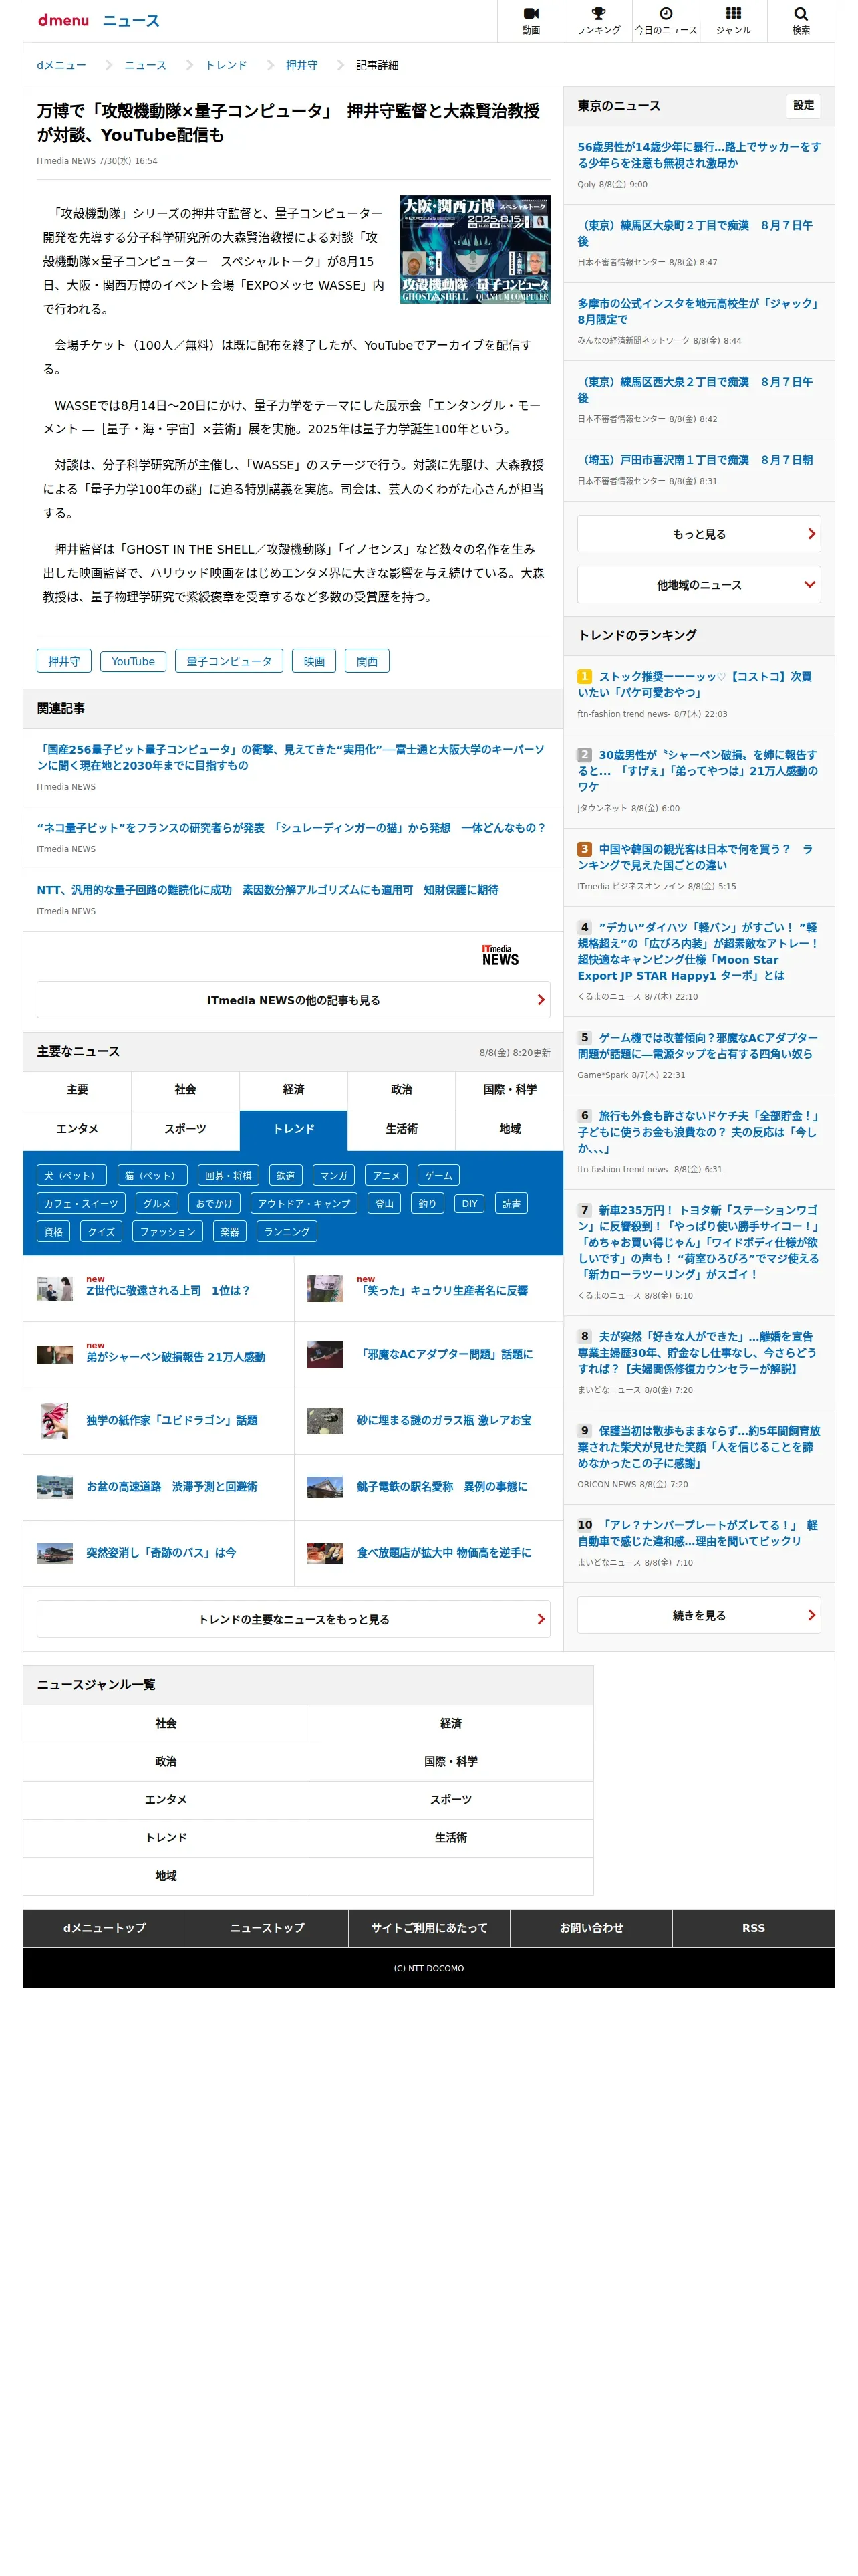858x2576 pixels.
Task: Open ITmedia NEWSの他の記事も見る
Action: 293,1000
